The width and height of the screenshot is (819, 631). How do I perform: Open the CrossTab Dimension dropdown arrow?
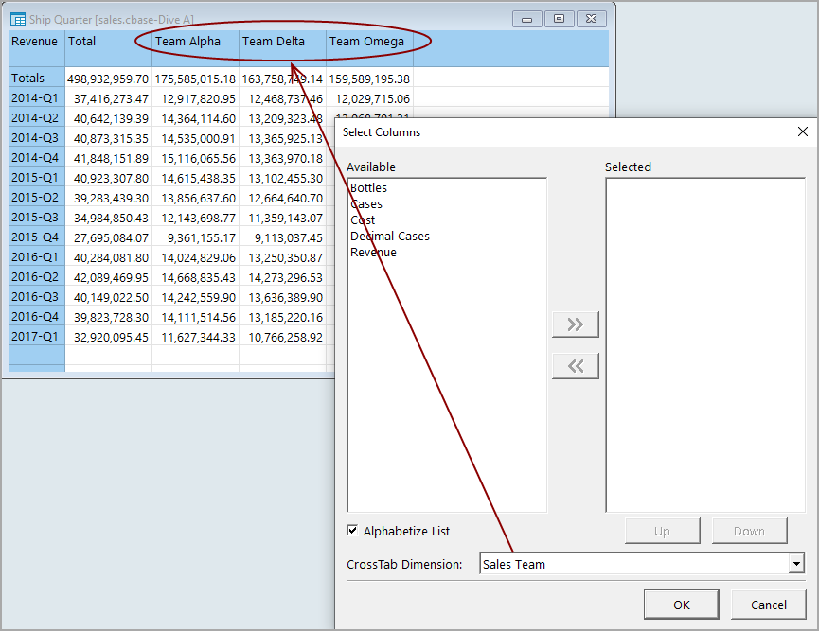tap(795, 565)
